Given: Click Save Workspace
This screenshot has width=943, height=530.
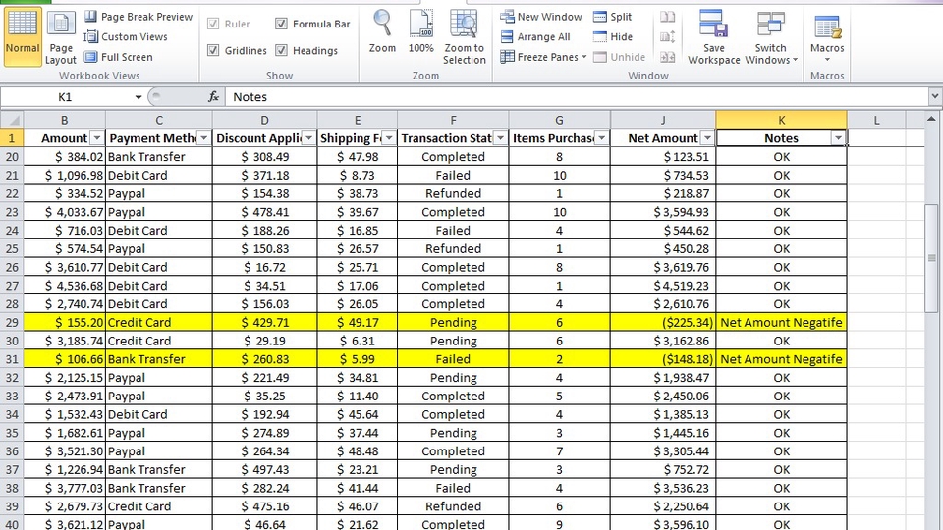Looking at the screenshot, I should pos(714,37).
